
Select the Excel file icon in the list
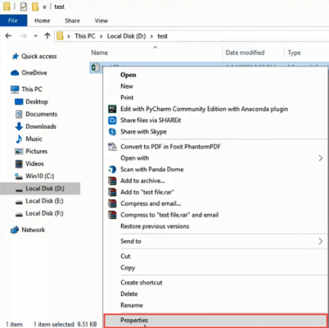pos(95,67)
